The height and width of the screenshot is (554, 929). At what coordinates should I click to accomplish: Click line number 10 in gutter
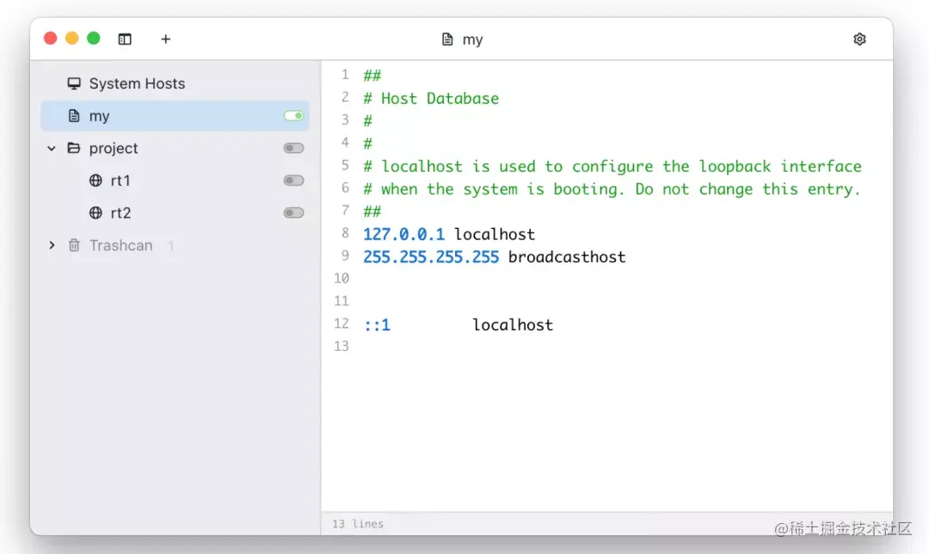tap(341, 278)
